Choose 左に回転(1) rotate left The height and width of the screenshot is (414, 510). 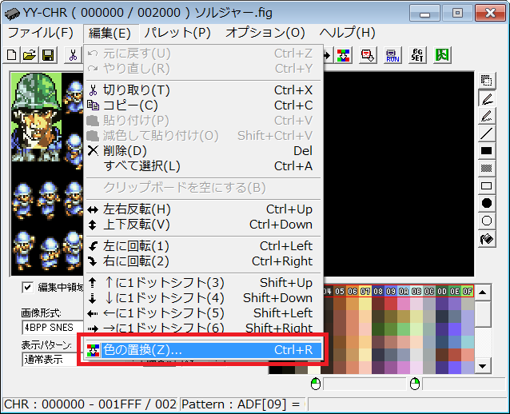pyautogui.click(x=204, y=246)
